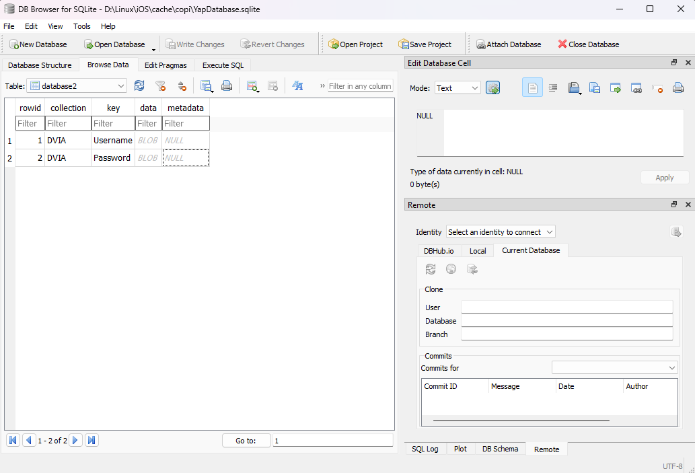Jump to the last page of records
The height and width of the screenshot is (473, 695).
(x=92, y=440)
